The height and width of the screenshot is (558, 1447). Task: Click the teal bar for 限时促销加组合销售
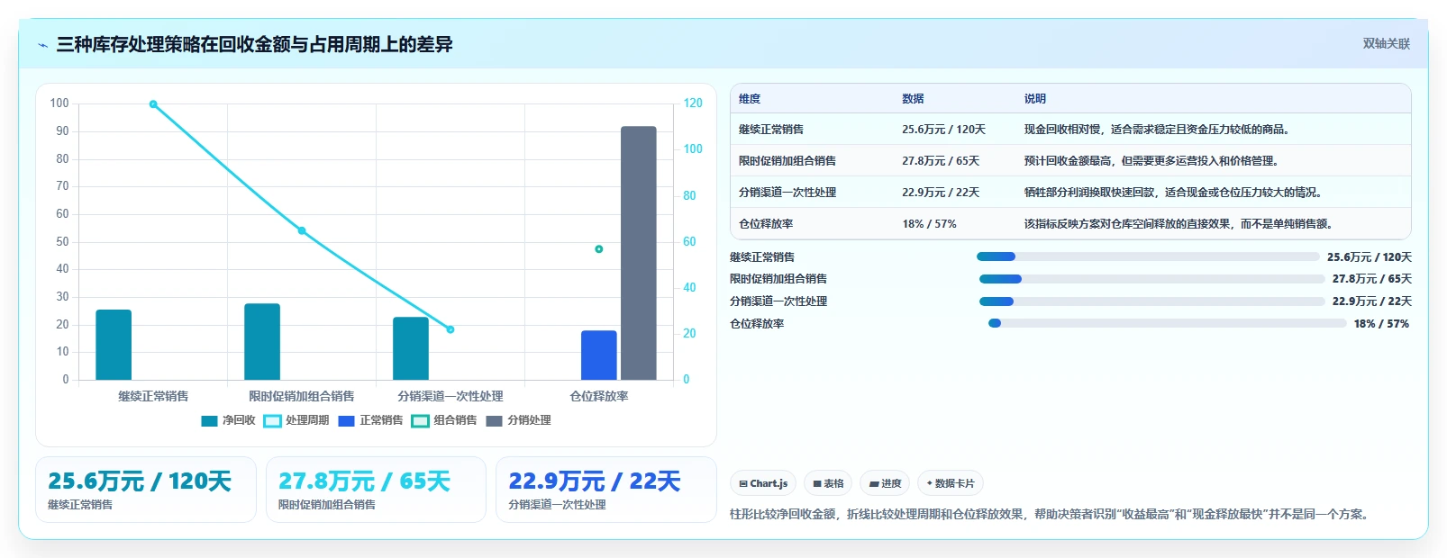click(262, 341)
